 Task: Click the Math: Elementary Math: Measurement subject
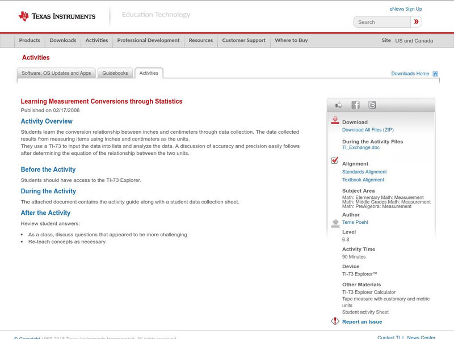pyautogui.click(x=382, y=197)
